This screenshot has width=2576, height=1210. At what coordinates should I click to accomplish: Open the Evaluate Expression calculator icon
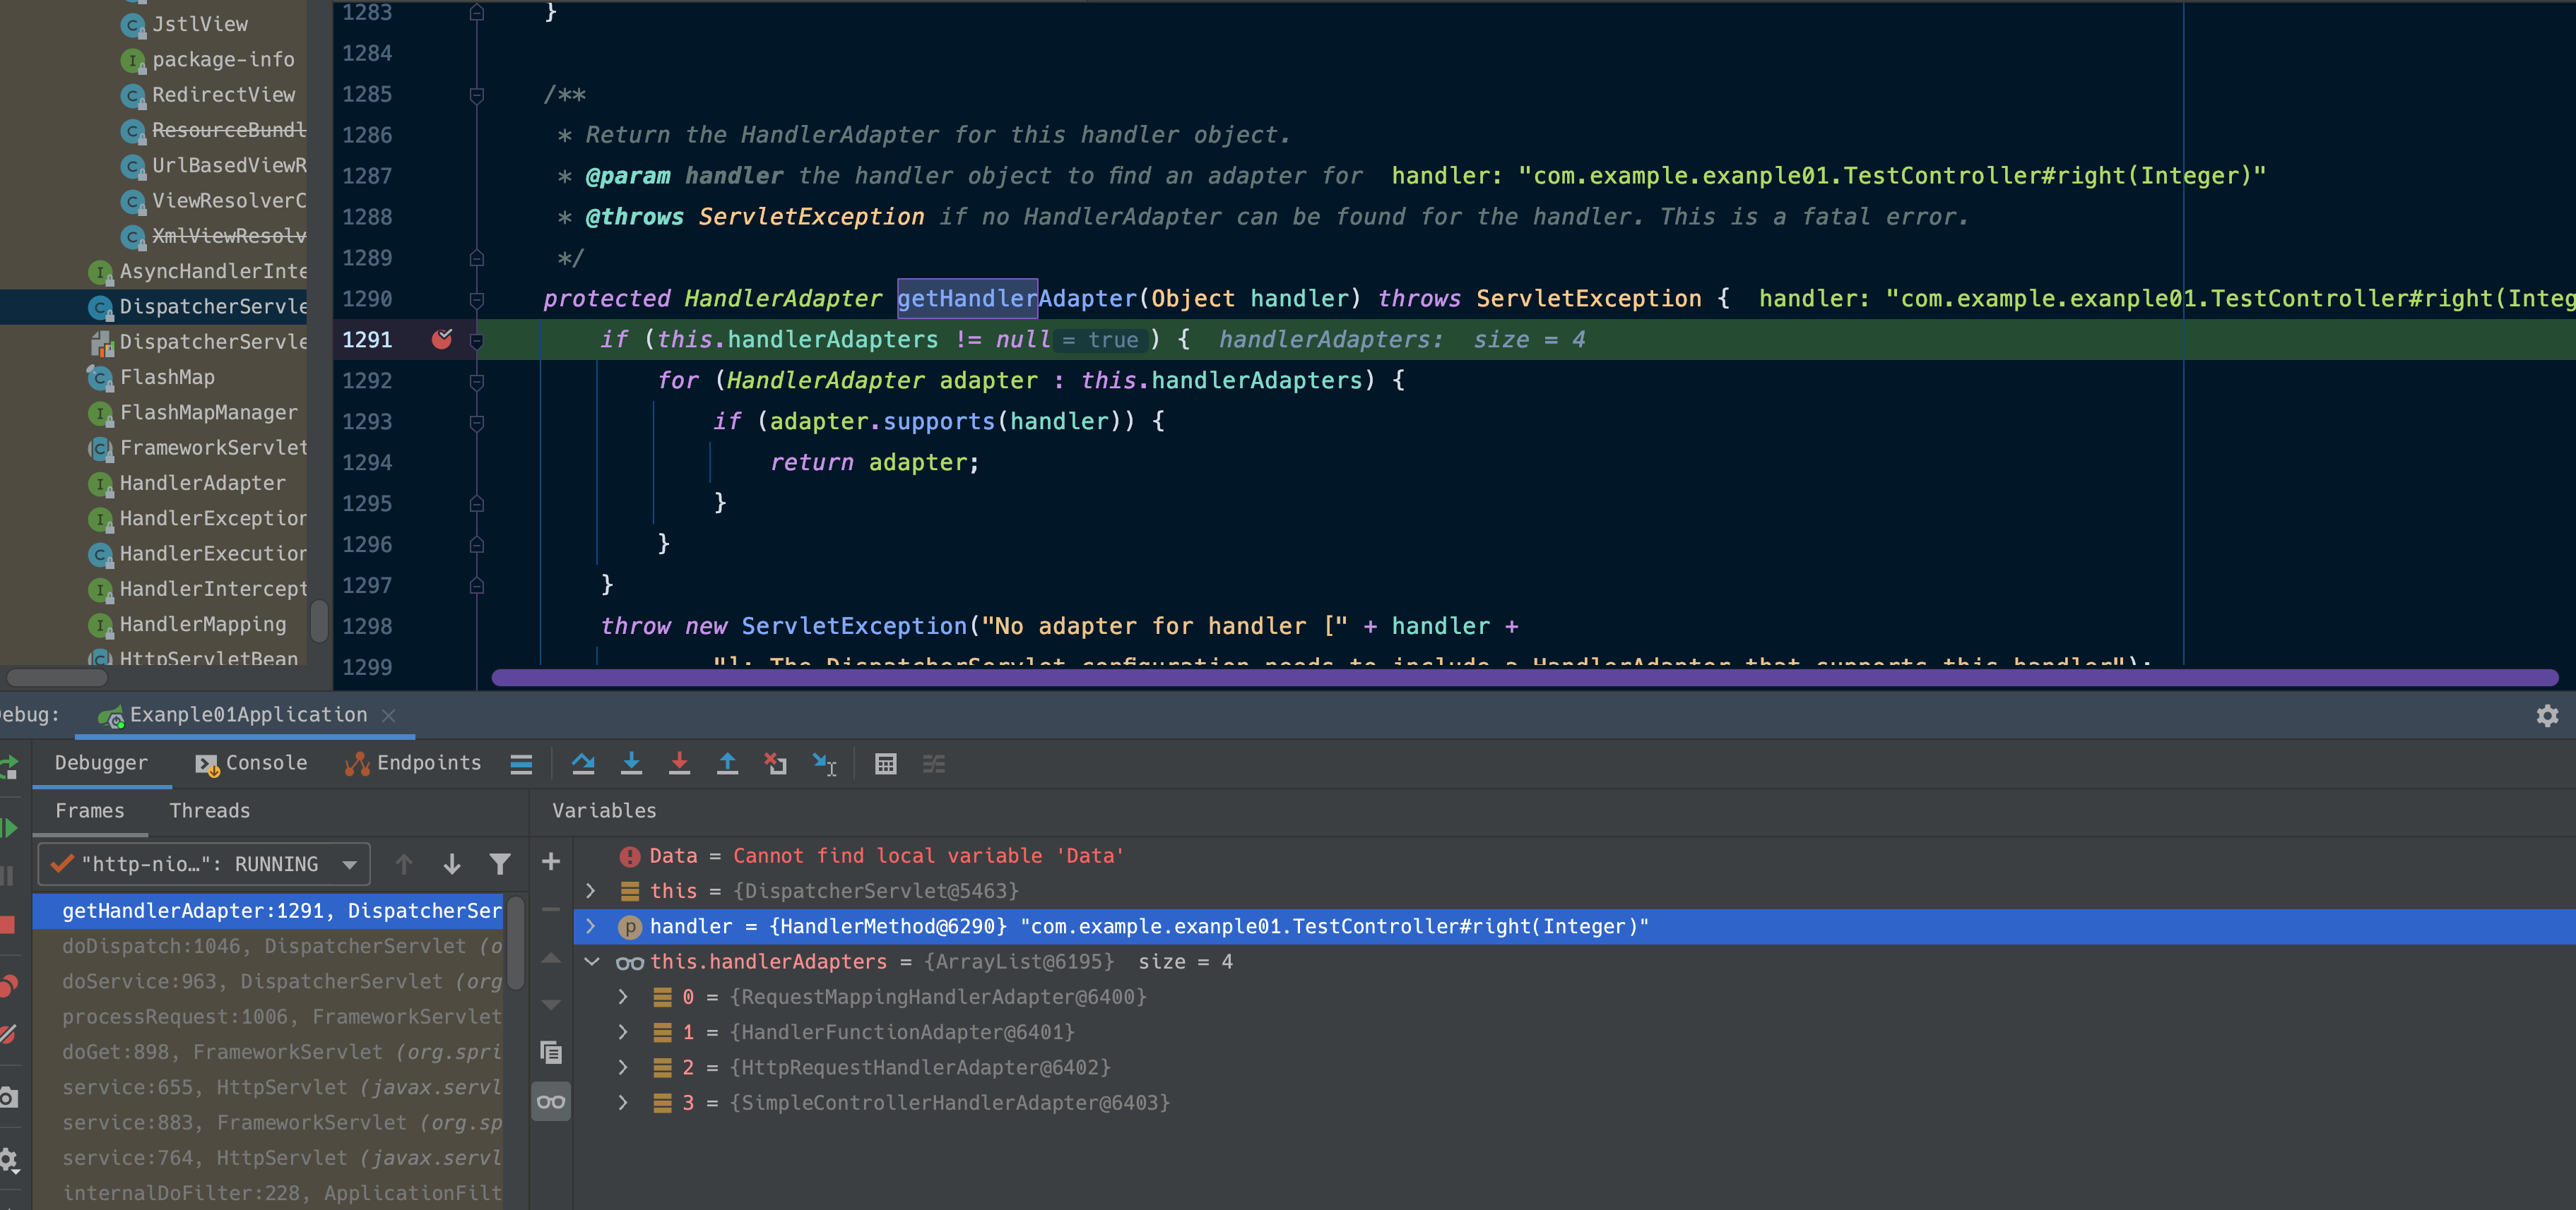point(885,765)
